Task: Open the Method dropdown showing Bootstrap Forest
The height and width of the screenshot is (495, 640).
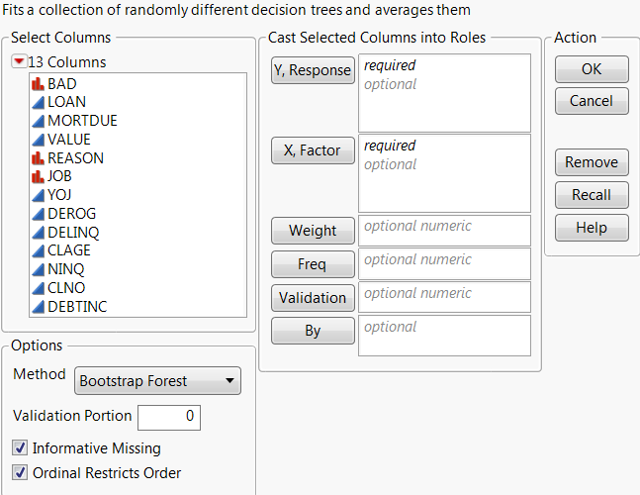Action: pyautogui.click(x=158, y=379)
